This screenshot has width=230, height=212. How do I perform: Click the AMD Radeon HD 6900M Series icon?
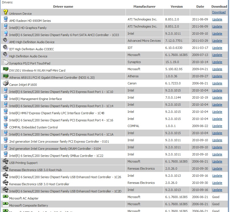click(6, 19)
